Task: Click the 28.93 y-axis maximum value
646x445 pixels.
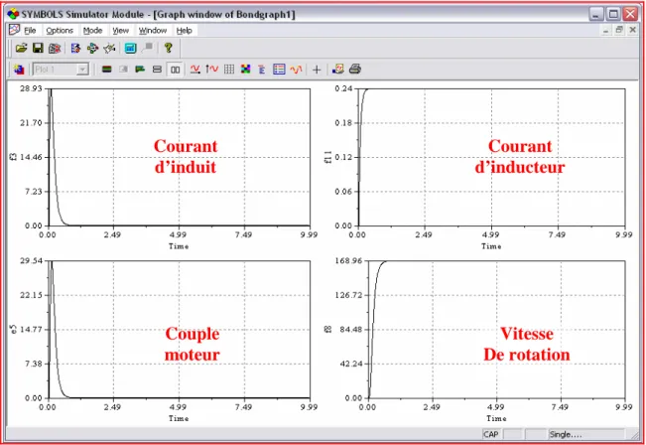Action: click(31, 88)
